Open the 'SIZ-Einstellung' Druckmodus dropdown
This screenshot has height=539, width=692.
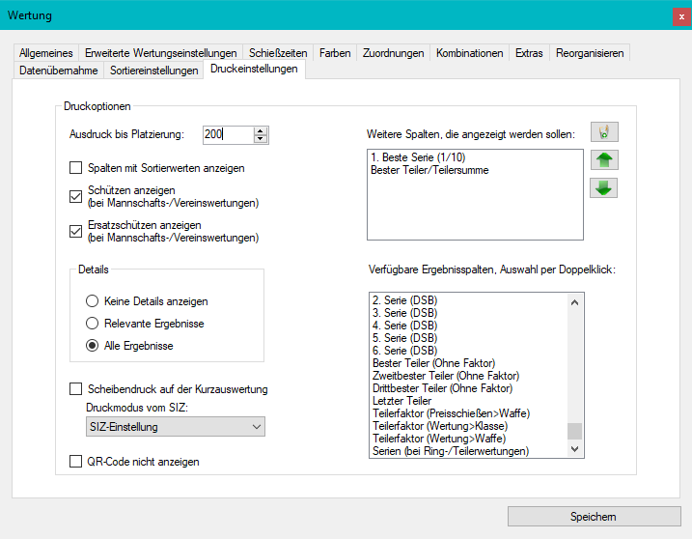coord(175,427)
